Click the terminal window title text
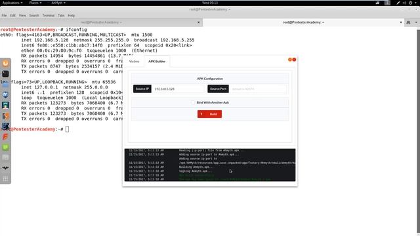Image resolution: width=420 pixels, height=236 pixels. (210, 9)
